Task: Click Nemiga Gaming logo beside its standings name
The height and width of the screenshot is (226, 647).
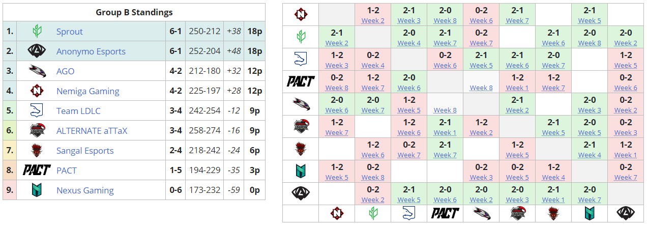Action: point(37,91)
